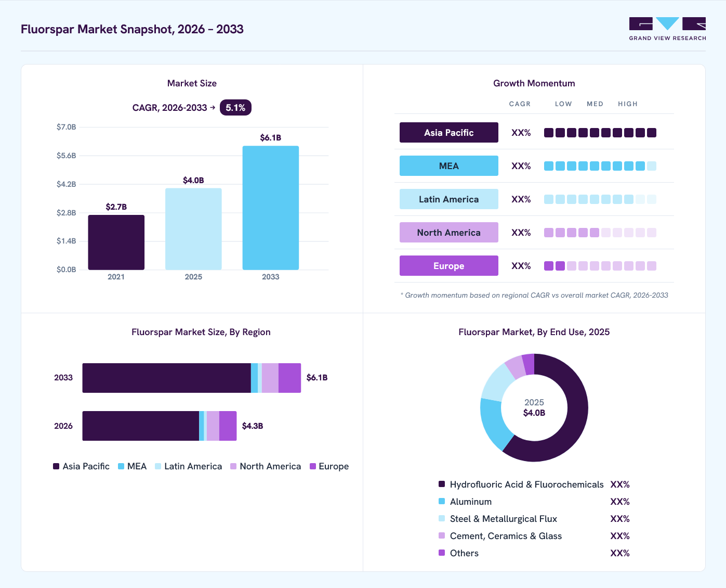Click the Hydrofluoric Acid & Fluorochemicals legend swatch
The width and height of the screenshot is (726, 588).
click(442, 484)
